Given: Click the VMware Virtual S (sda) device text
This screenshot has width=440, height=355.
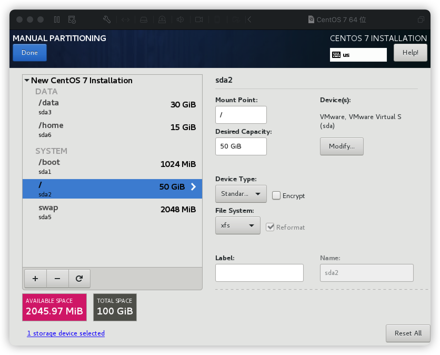Looking at the screenshot, I should coord(361,121).
